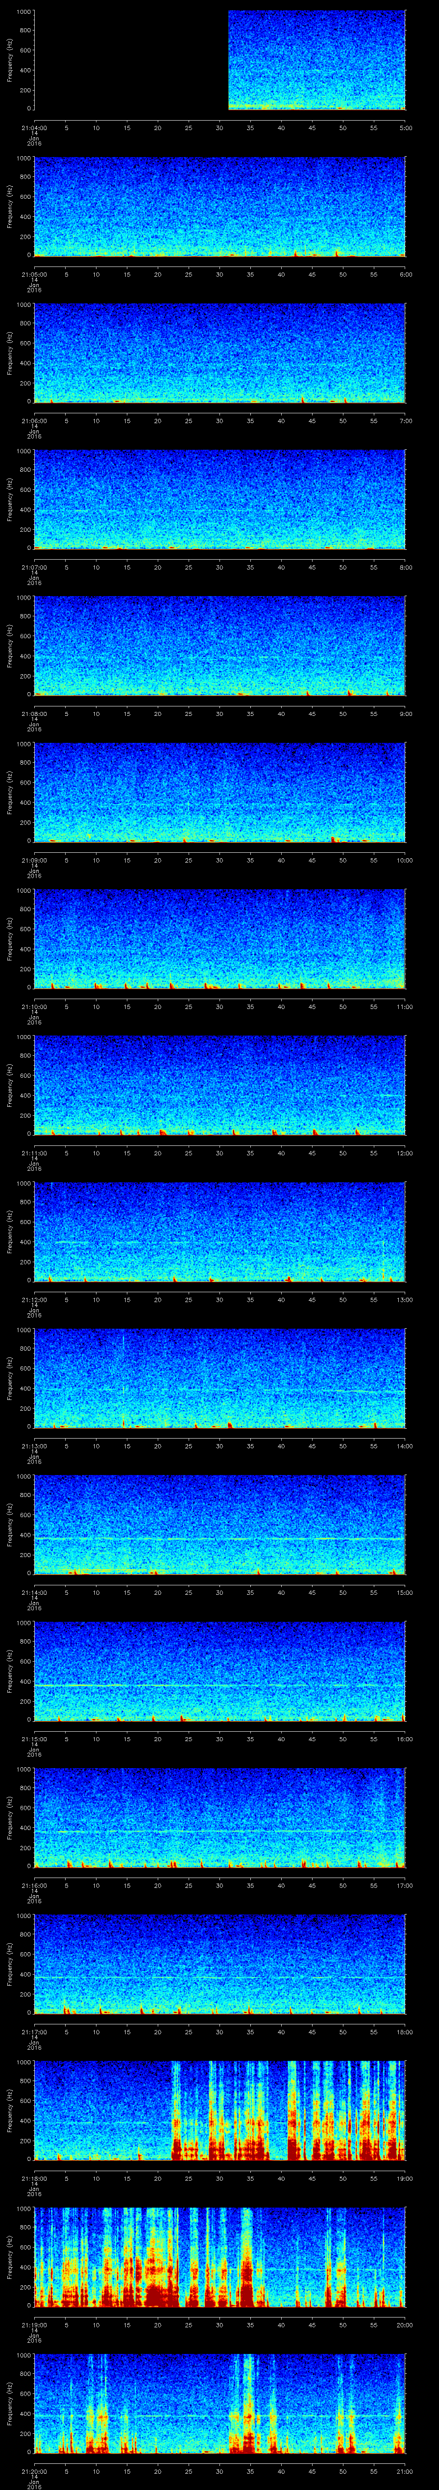Viewport: 439px width, 2490px height.
Task: Click the '21:15:00' axis timestamp
Action: point(34,1739)
